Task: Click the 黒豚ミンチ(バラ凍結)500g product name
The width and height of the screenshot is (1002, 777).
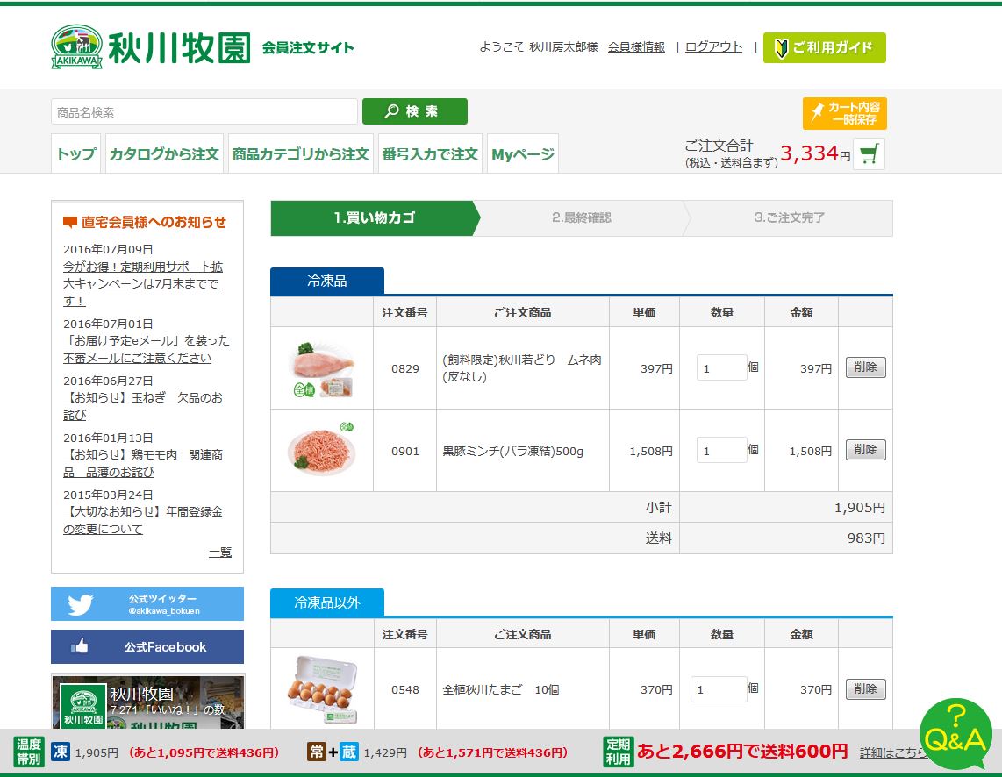Action: (512, 451)
